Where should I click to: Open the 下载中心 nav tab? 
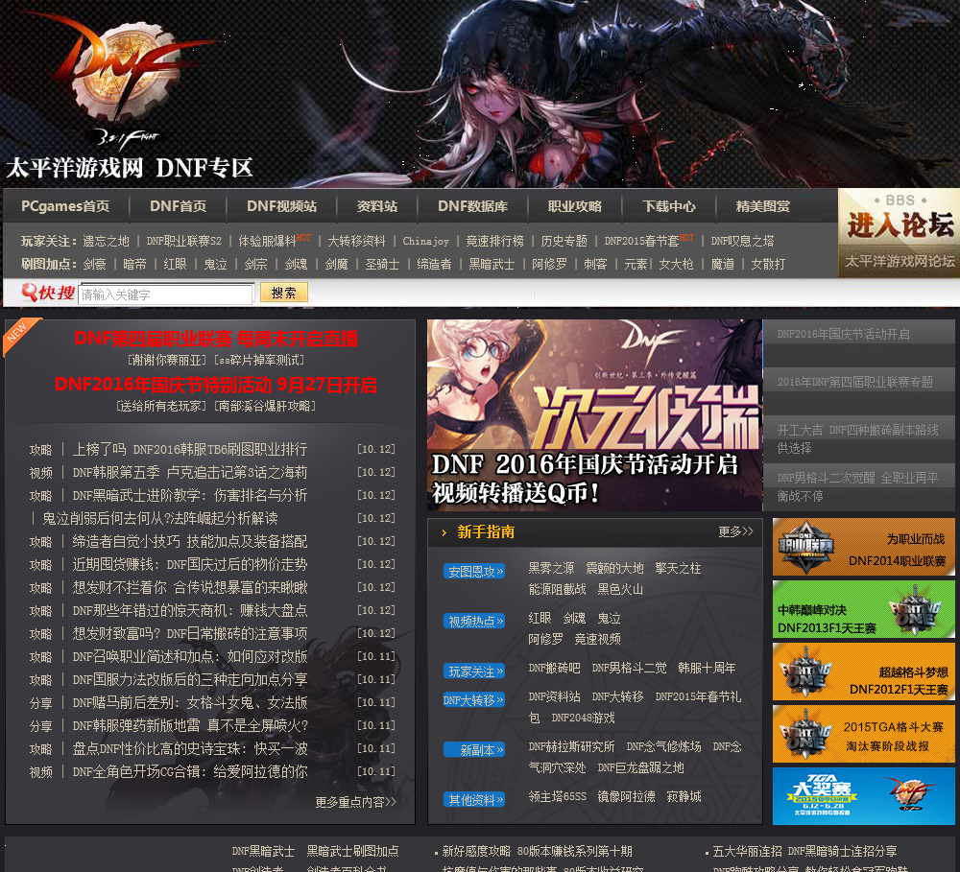click(668, 206)
